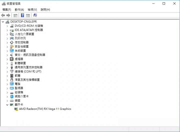This screenshot has height=132, width=180.
Task: Maximize the 裝置管理員 window
Action: [x=164, y=3]
